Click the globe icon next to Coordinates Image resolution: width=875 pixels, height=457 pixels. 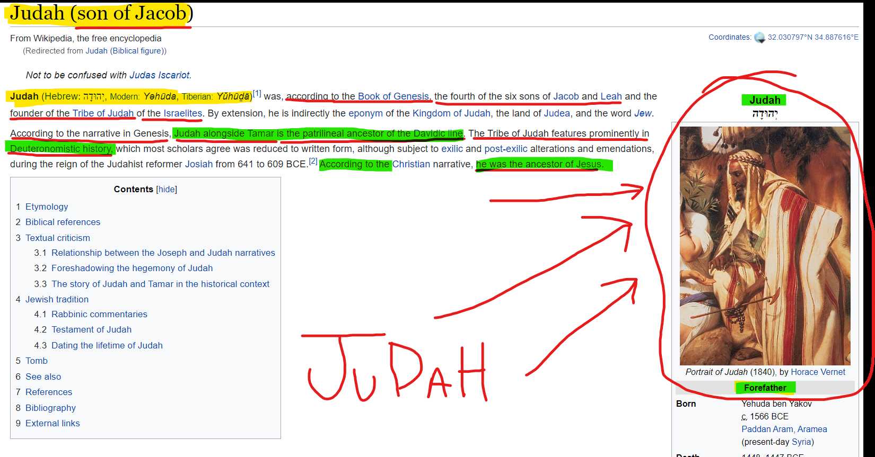click(759, 38)
